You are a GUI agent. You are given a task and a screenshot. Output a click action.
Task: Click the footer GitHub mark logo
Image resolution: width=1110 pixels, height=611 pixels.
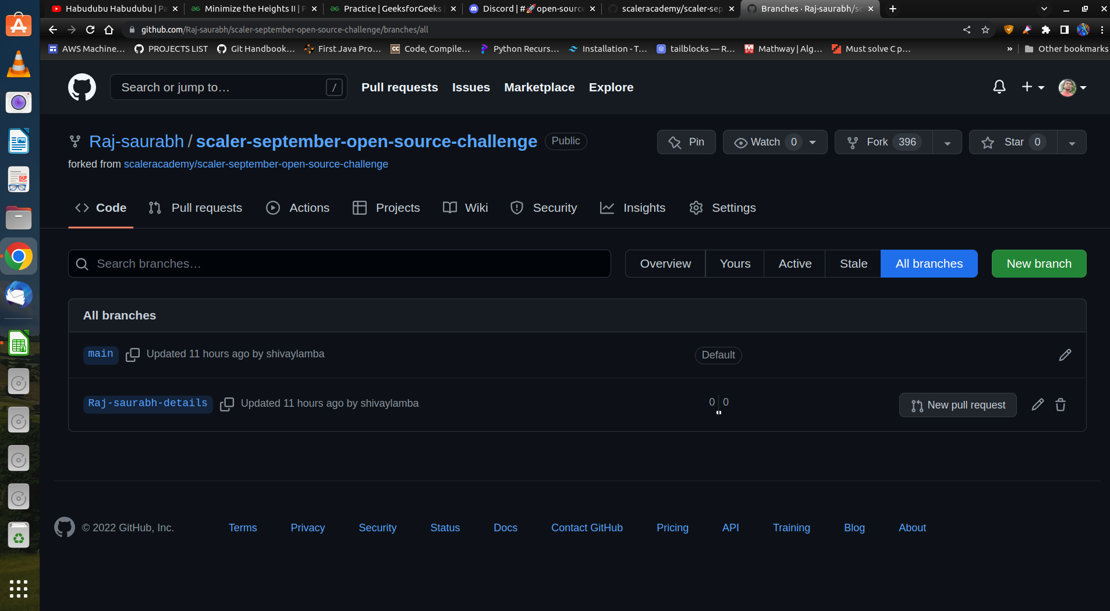pyautogui.click(x=65, y=527)
